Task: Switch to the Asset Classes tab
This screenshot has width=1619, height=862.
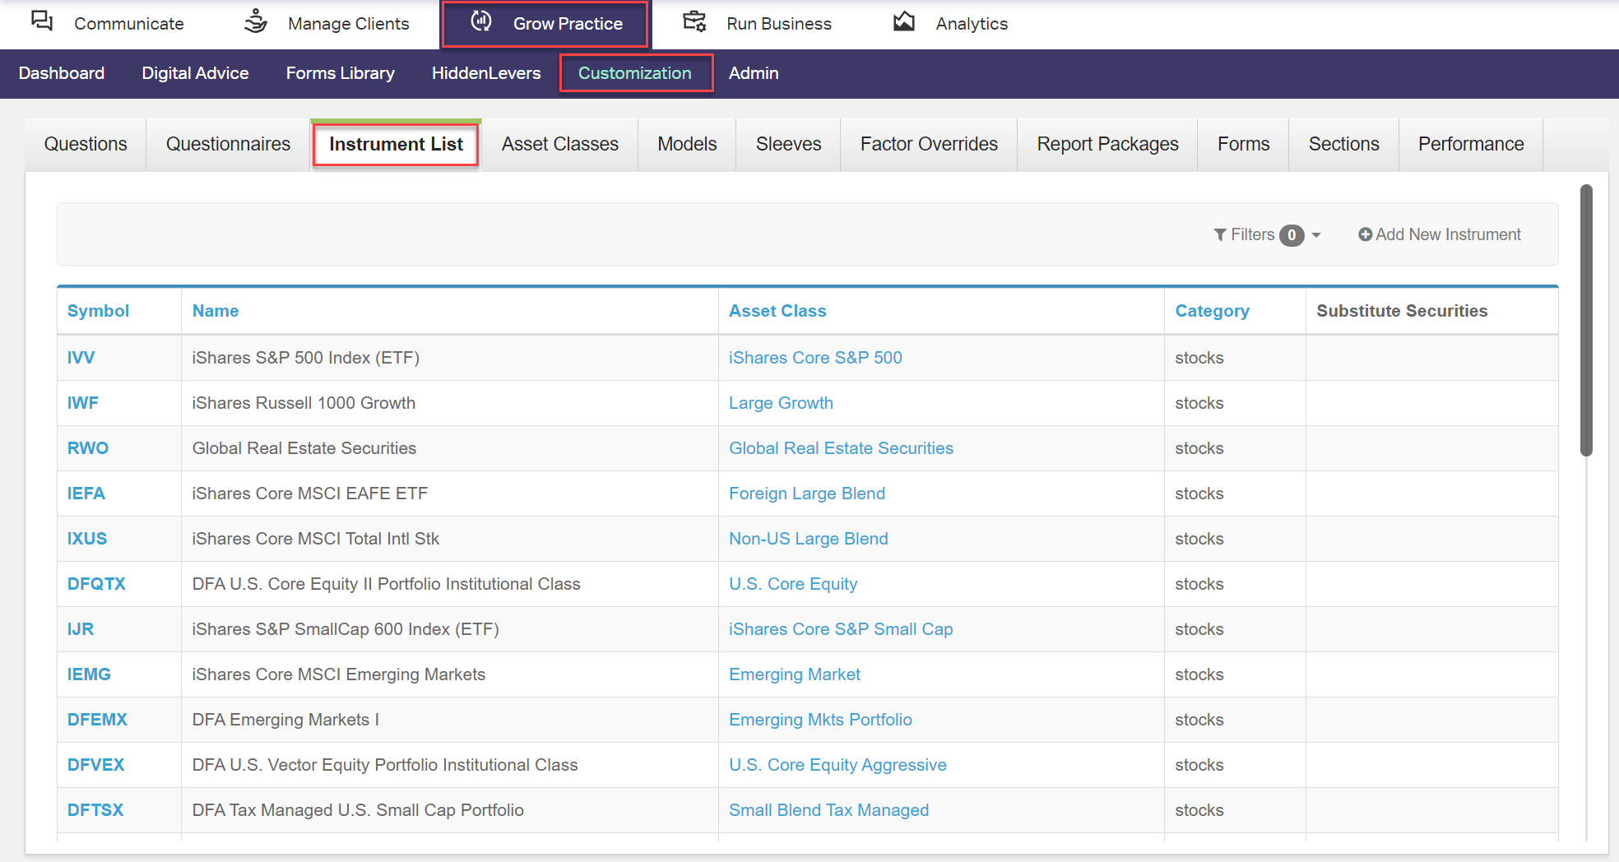Action: [560, 144]
